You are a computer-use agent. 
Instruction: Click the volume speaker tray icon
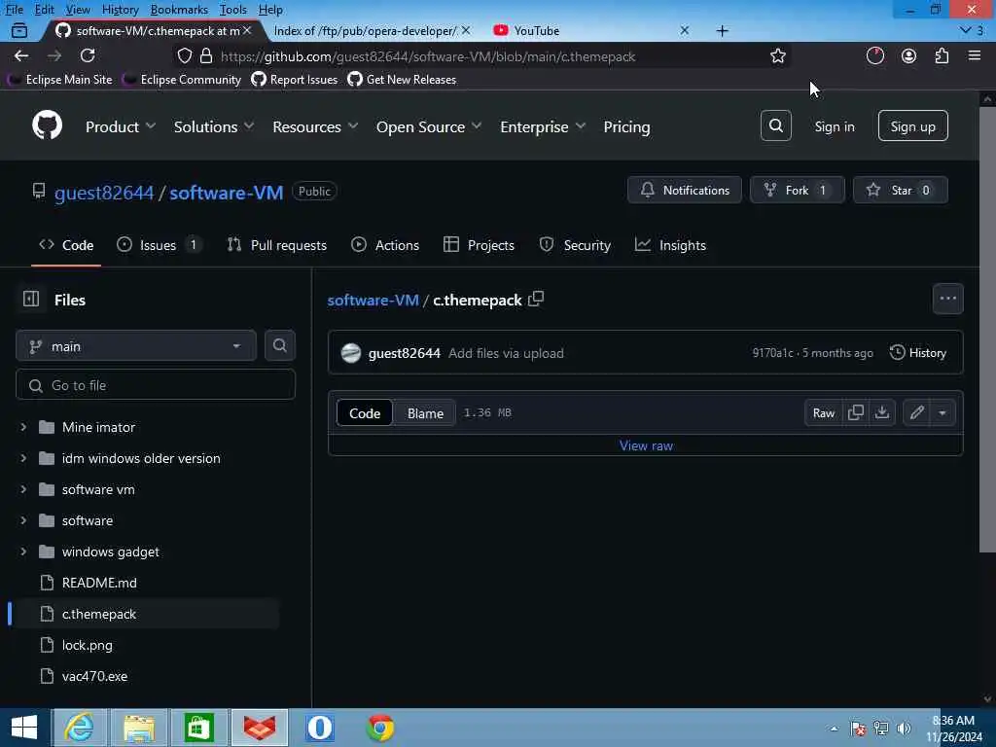[904, 728]
